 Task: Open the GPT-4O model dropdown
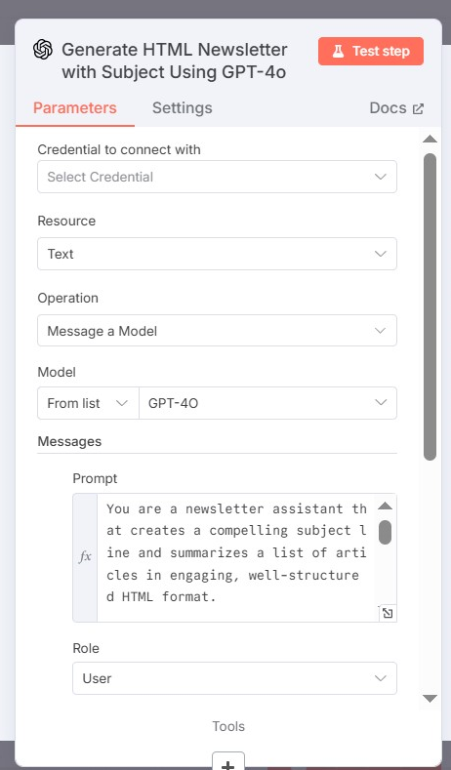point(267,403)
